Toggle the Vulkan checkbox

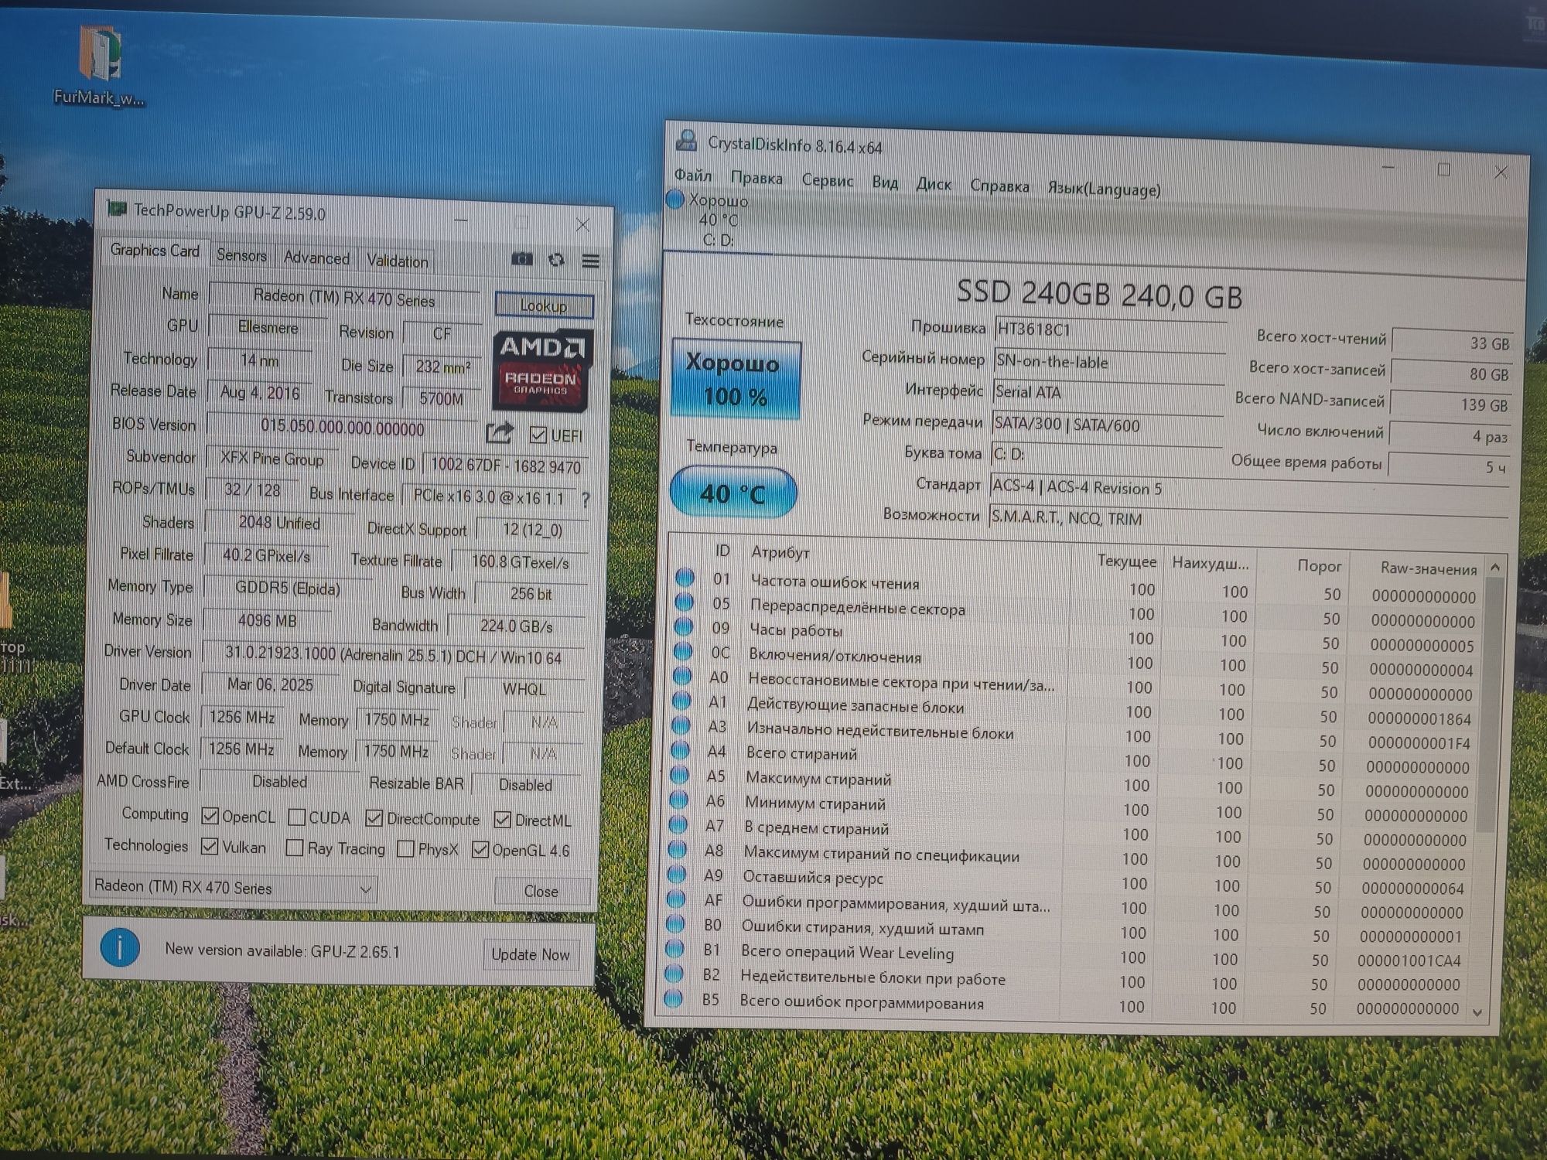(x=209, y=846)
